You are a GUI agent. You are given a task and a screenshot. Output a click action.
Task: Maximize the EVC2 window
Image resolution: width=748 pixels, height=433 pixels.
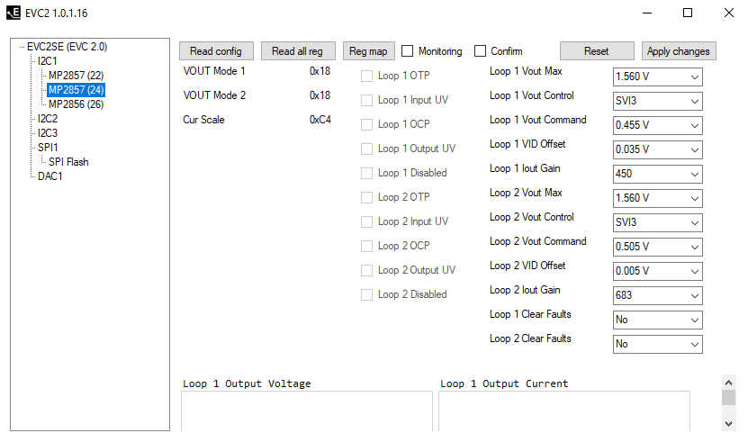[x=688, y=13]
